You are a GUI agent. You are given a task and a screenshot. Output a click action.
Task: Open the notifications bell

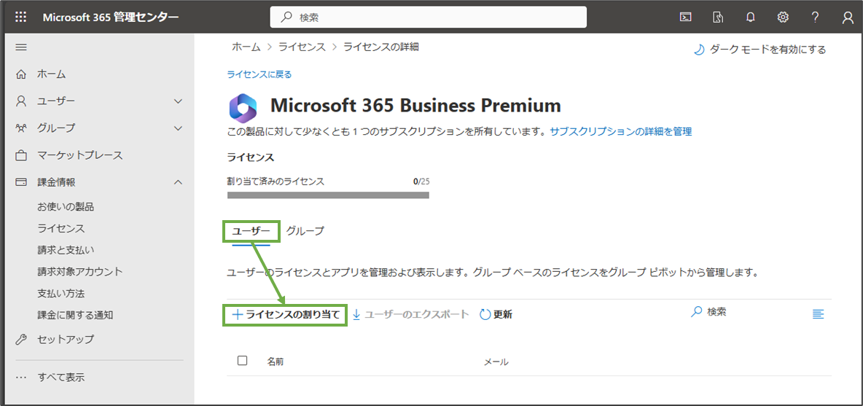(750, 17)
